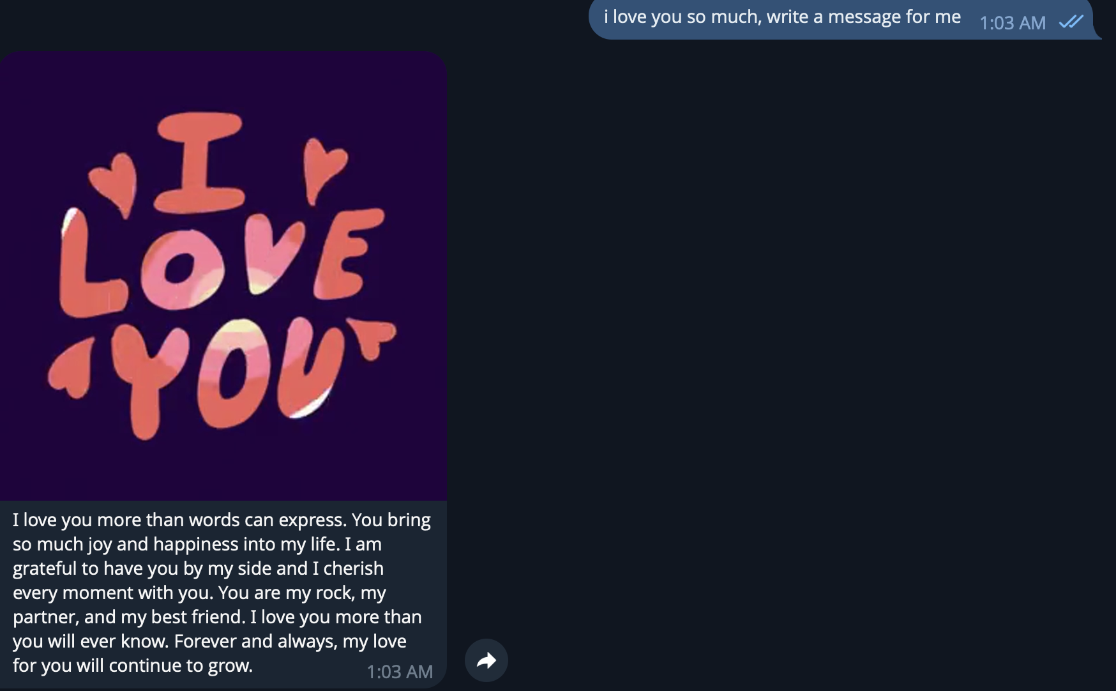Tap the I LOVE YOU animated sticker
This screenshot has height=691, width=1116.
click(x=223, y=275)
